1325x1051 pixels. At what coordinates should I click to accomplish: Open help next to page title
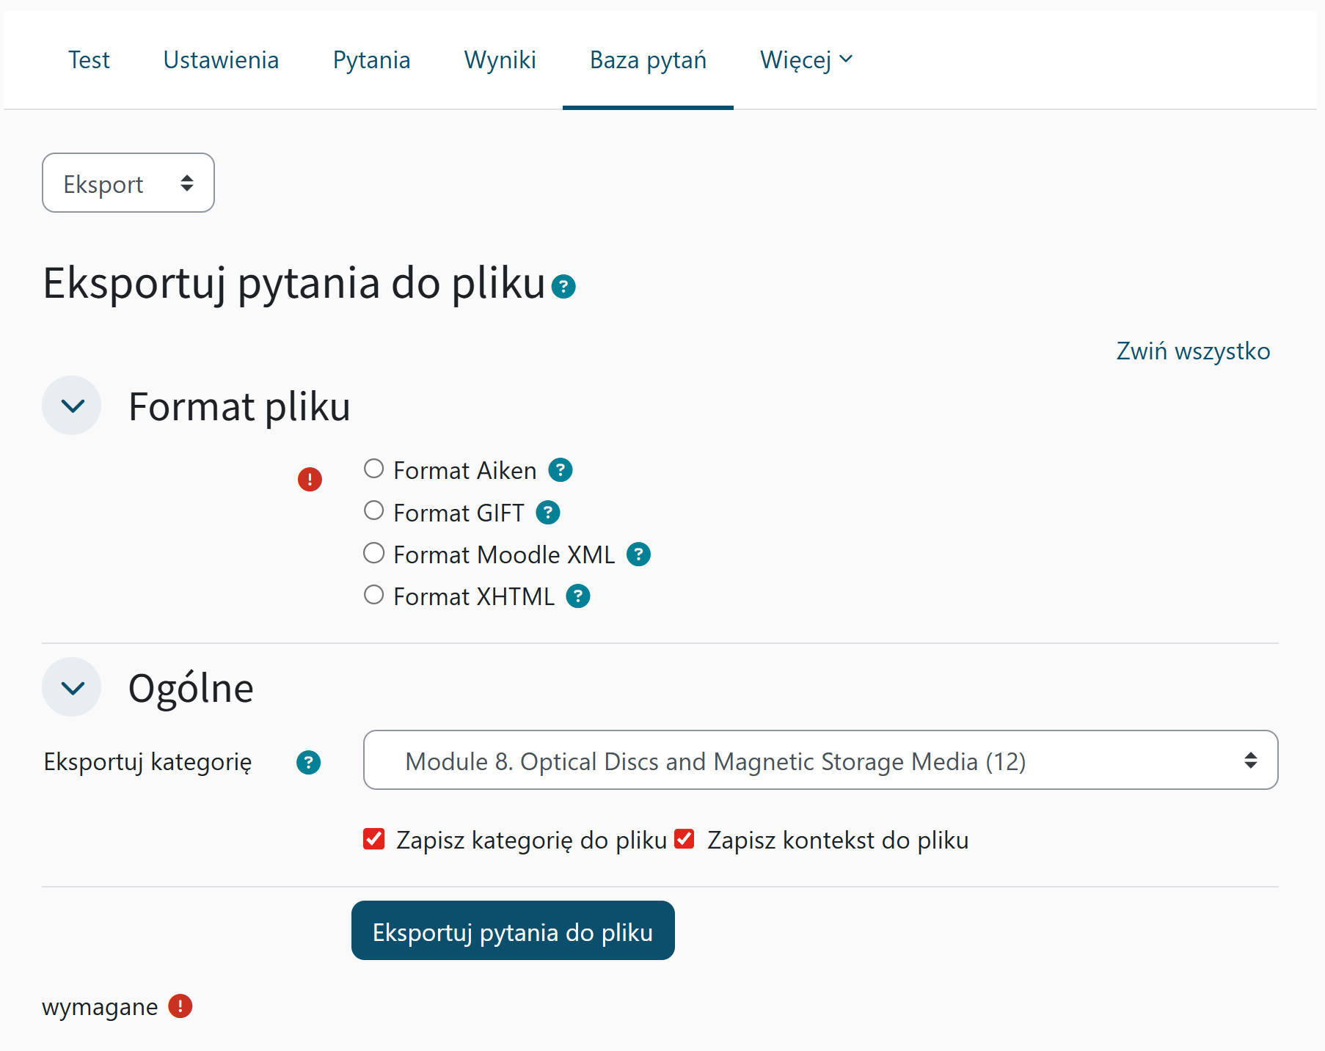(x=563, y=287)
